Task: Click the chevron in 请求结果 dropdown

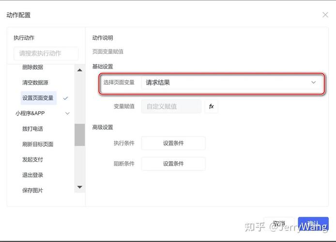Action: coord(313,83)
